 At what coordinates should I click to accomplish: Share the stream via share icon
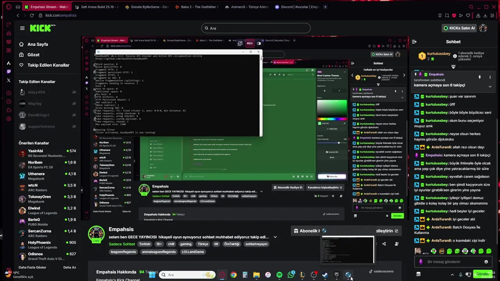pos(384,244)
